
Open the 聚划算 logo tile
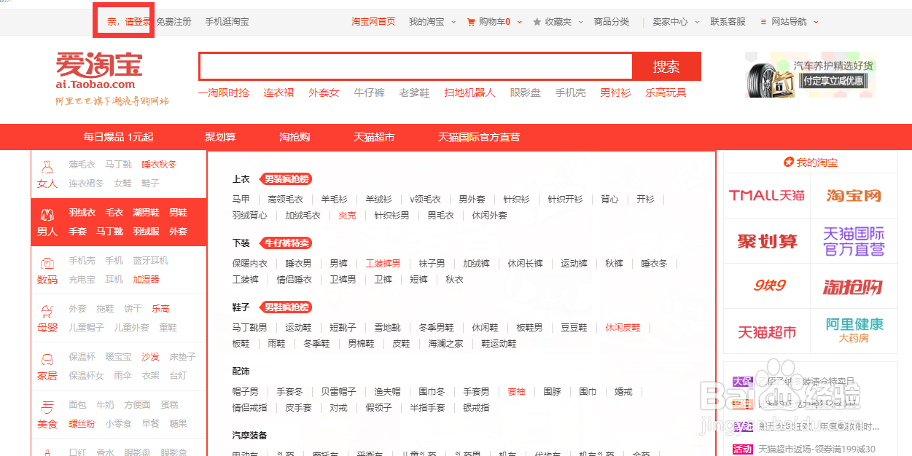pyautogui.click(x=767, y=241)
